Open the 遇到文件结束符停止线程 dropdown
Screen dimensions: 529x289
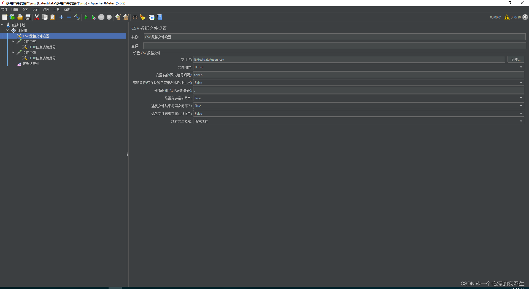coord(358,114)
